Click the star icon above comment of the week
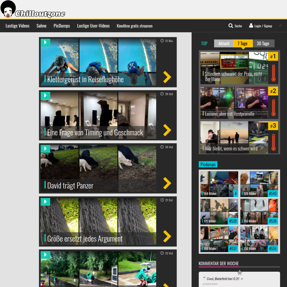The width and height of the screenshot is (287, 287). pos(239,273)
